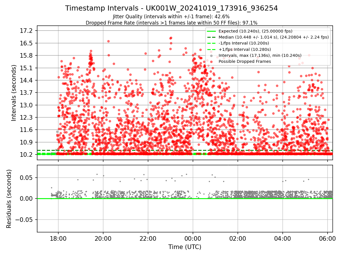The width and height of the screenshot is (343, 257).
Task: Click the 20:00 x-axis tick label
Action: click(103, 238)
